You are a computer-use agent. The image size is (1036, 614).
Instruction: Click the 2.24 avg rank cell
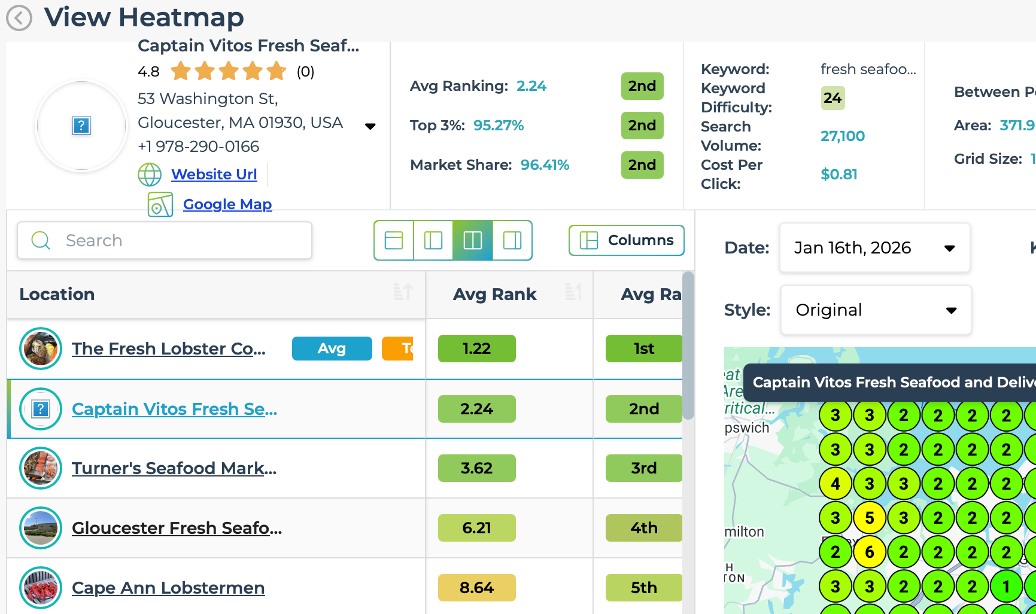pyautogui.click(x=477, y=409)
